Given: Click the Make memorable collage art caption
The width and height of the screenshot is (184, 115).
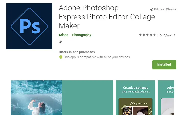Looking at the screenshot, I should pos(135,91).
